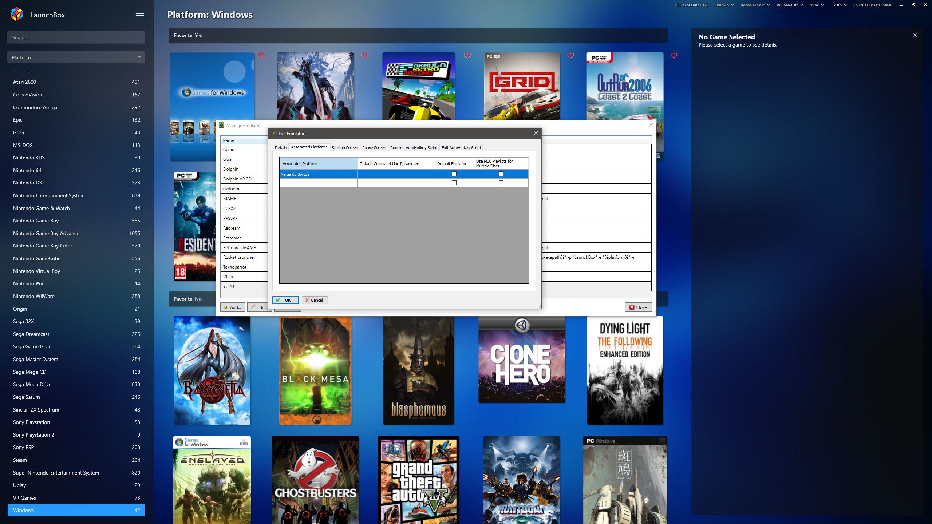Restore down the LaunchBox window
The height and width of the screenshot is (524, 932).
[x=913, y=5]
